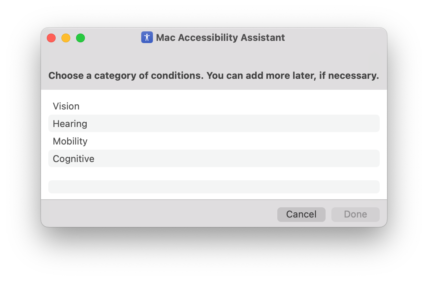
Task: Click the blank white gap under Cognitive row
Action: tap(214, 173)
